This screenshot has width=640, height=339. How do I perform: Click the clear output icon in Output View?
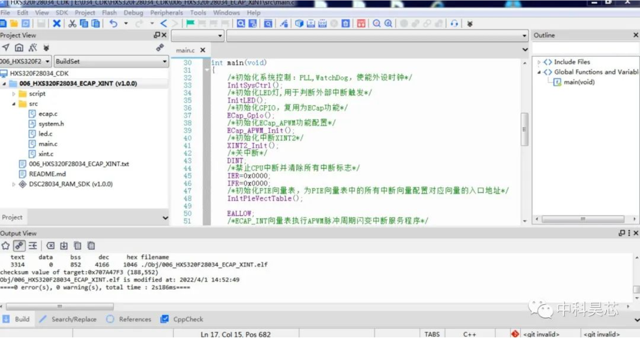click(50, 246)
